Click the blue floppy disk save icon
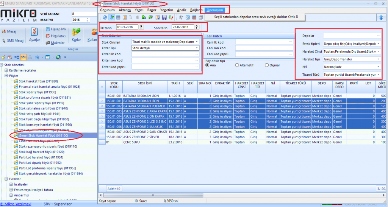 pos(164,17)
